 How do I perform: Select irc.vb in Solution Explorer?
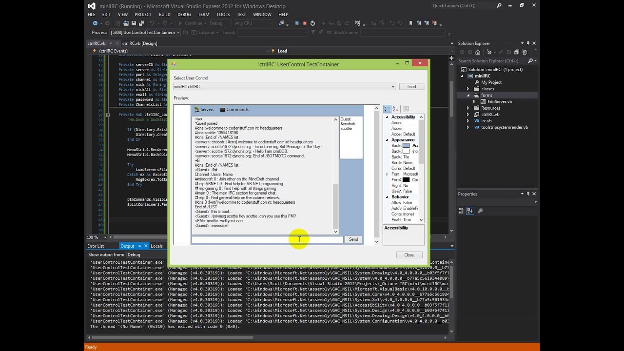[x=487, y=121]
